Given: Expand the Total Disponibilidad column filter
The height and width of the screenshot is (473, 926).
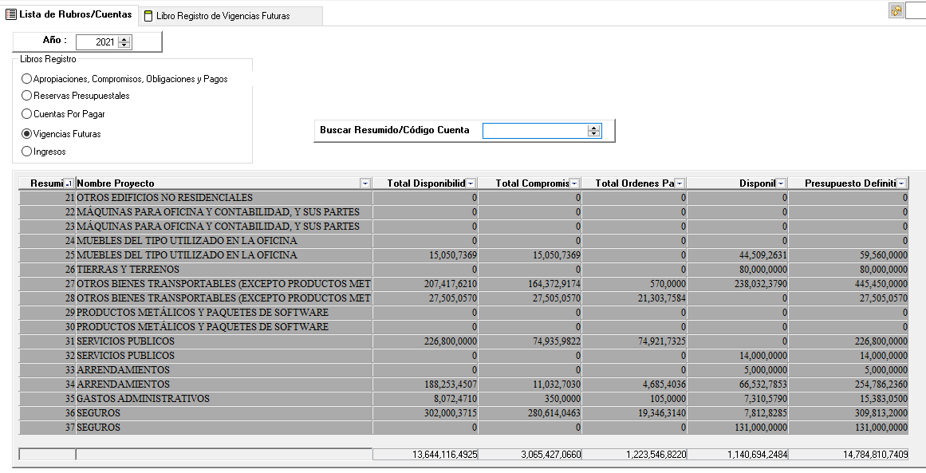Looking at the screenshot, I should 471,183.
